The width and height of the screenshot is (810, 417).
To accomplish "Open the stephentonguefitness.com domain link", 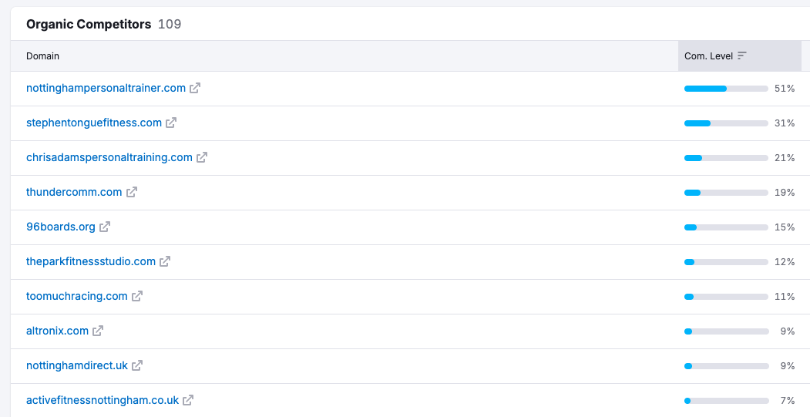I will tap(94, 123).
